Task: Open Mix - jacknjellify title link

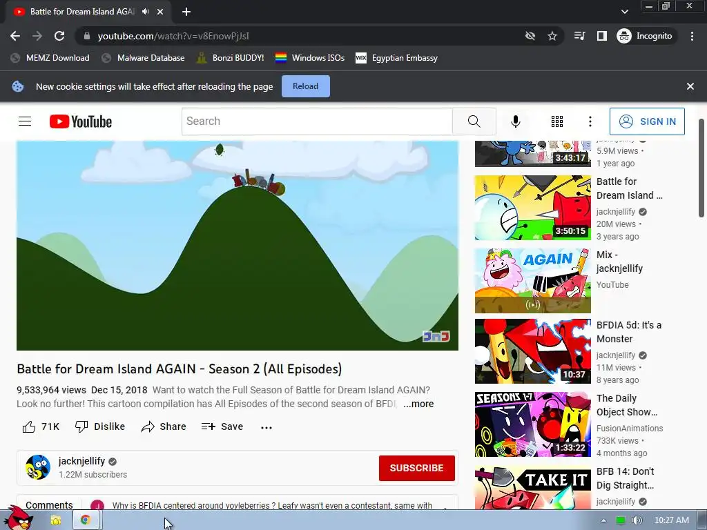Action: click(619, 262)
